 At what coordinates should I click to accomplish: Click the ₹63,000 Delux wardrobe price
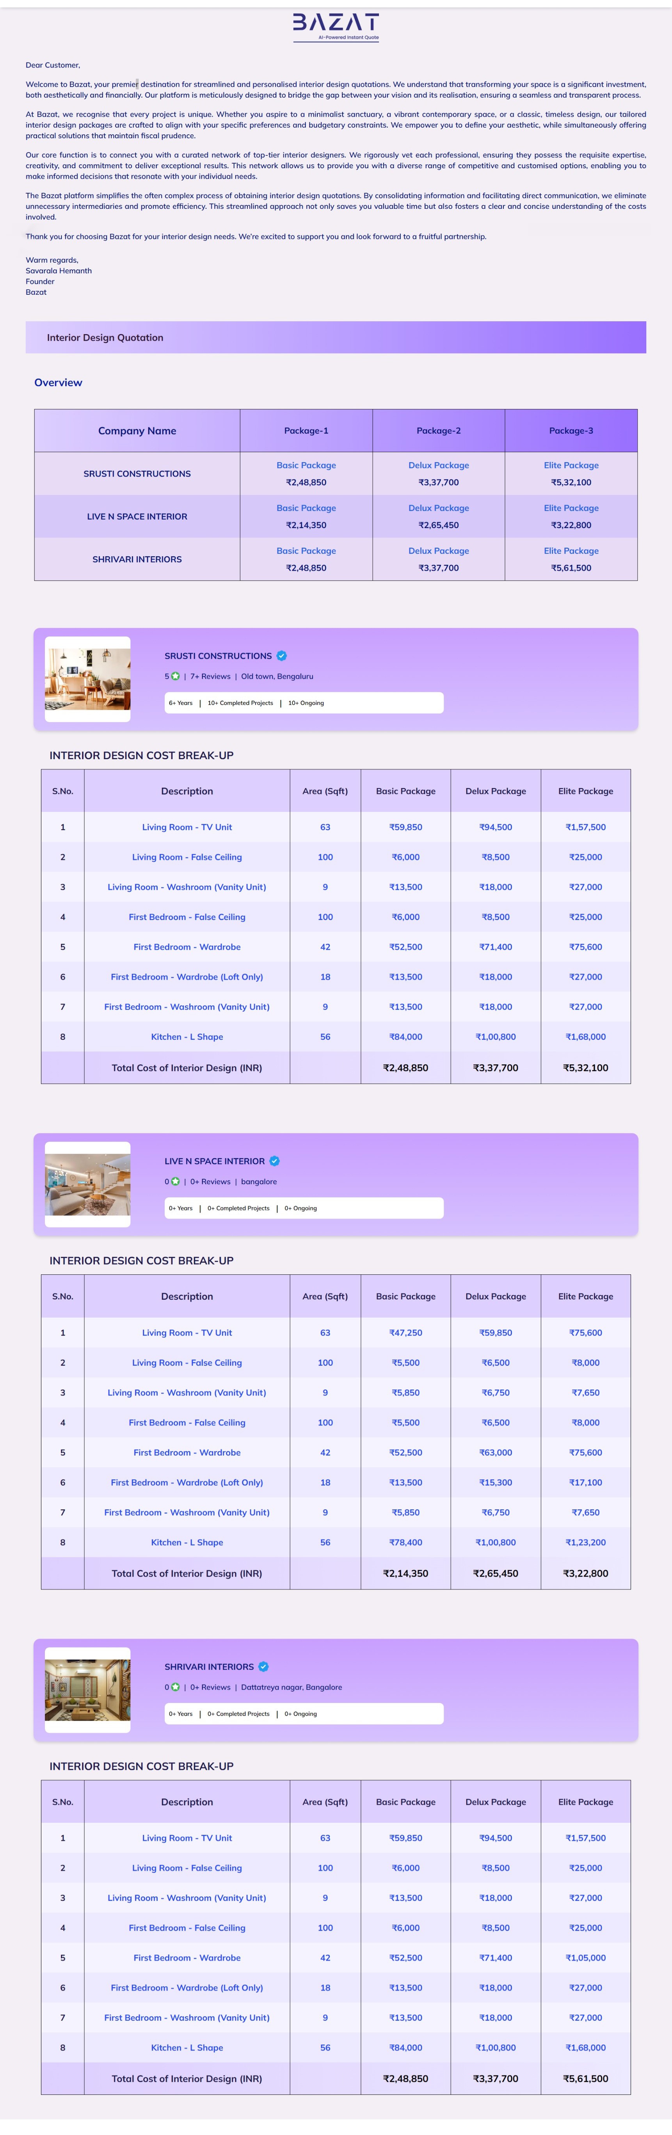point(496,1453)
